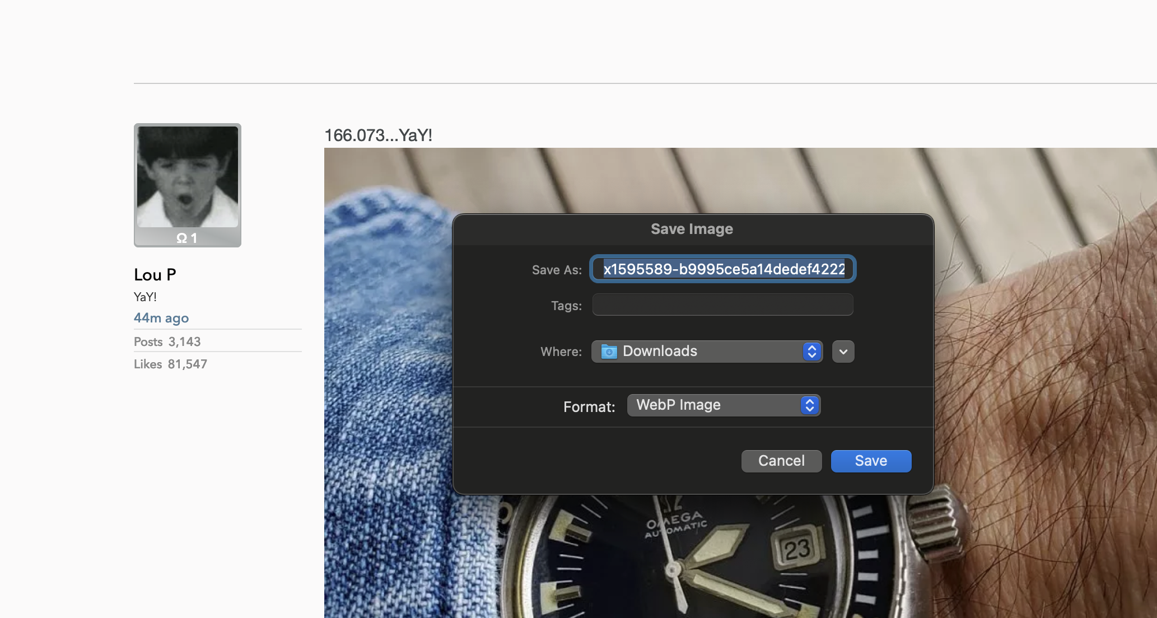The image size is (1157, 618).
Task: Open the Where Downloads location dropdown
Action: tap(706, 352)
